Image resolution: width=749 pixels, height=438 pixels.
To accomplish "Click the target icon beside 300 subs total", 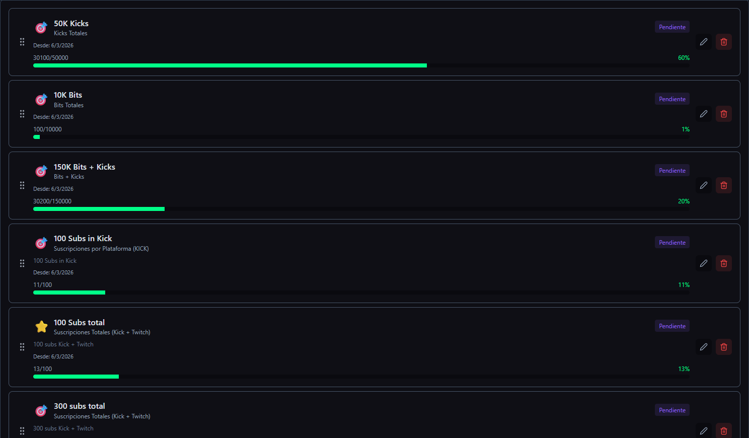I will (41, 410).
